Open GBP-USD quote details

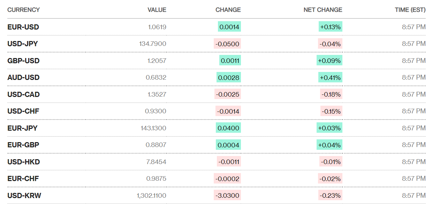pyautogui.click(x=23, y=61)
